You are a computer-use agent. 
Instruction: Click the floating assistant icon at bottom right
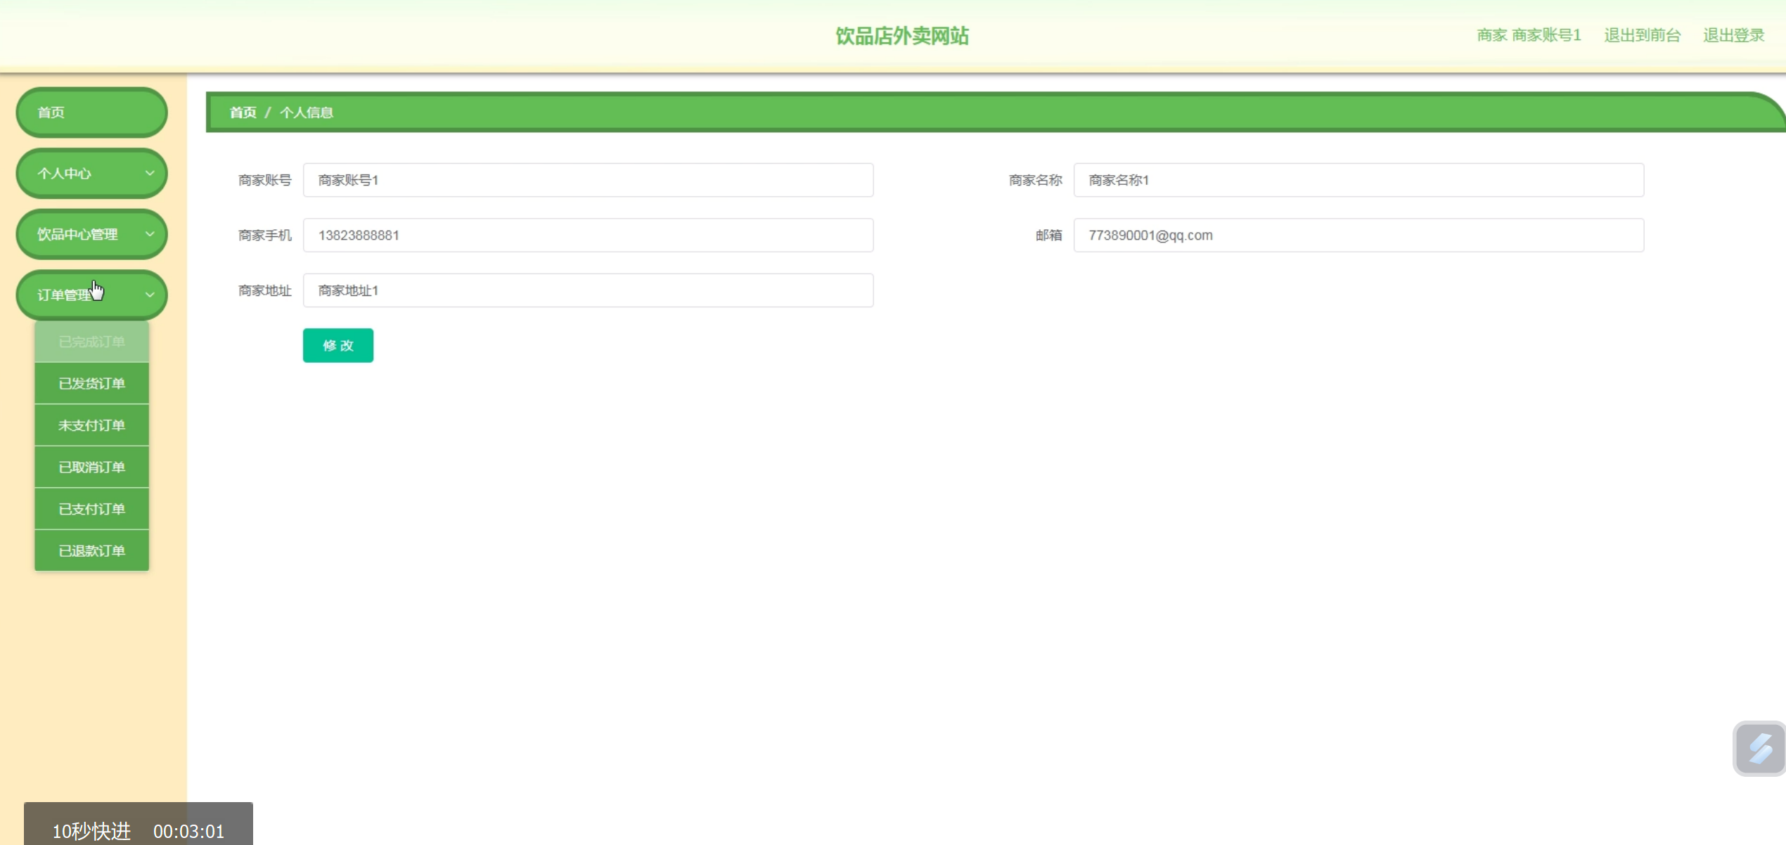pos(1759,748)
